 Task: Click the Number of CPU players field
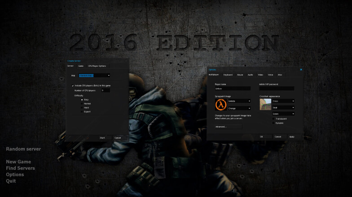105,90
